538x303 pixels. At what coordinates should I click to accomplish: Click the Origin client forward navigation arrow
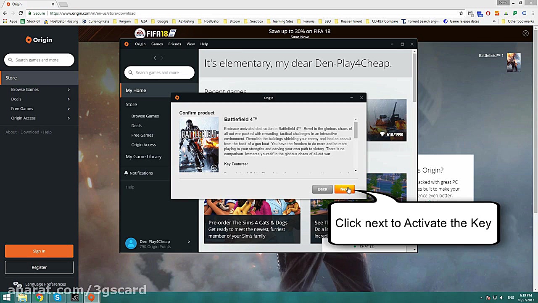coord(162,58)
